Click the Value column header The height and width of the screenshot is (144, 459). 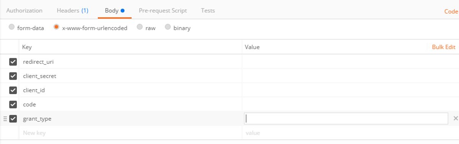[252, 47]
